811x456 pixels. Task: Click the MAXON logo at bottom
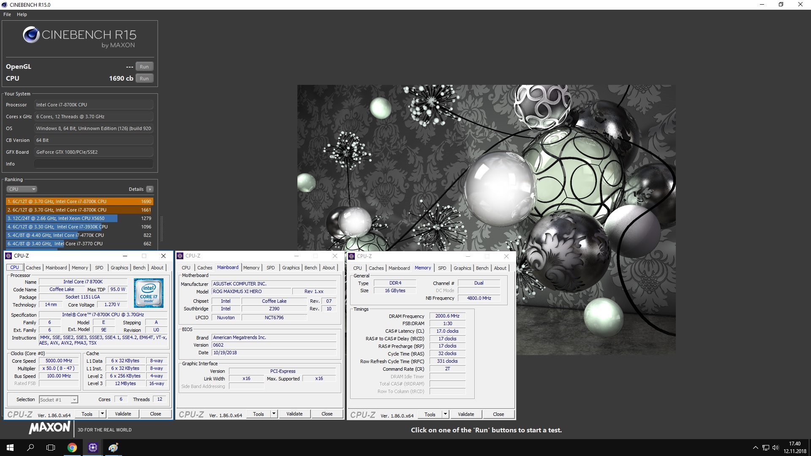(49, 428)
